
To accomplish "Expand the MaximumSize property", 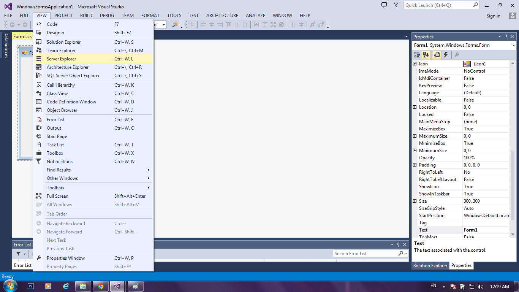I will 415,136.
